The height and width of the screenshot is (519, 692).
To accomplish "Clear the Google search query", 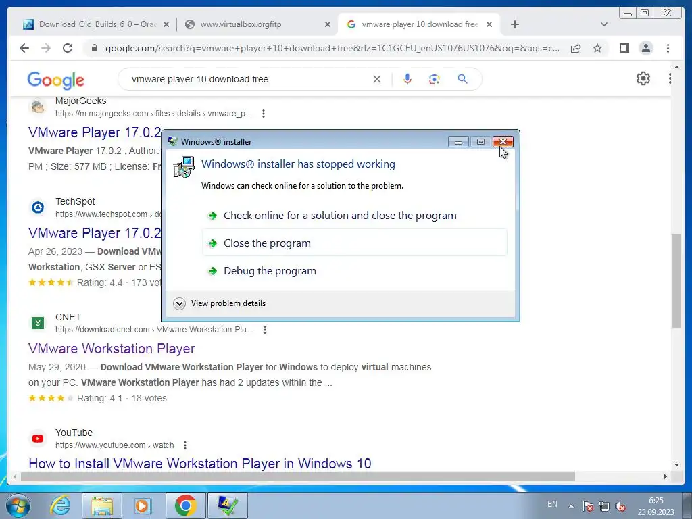I will click(377, 79).
